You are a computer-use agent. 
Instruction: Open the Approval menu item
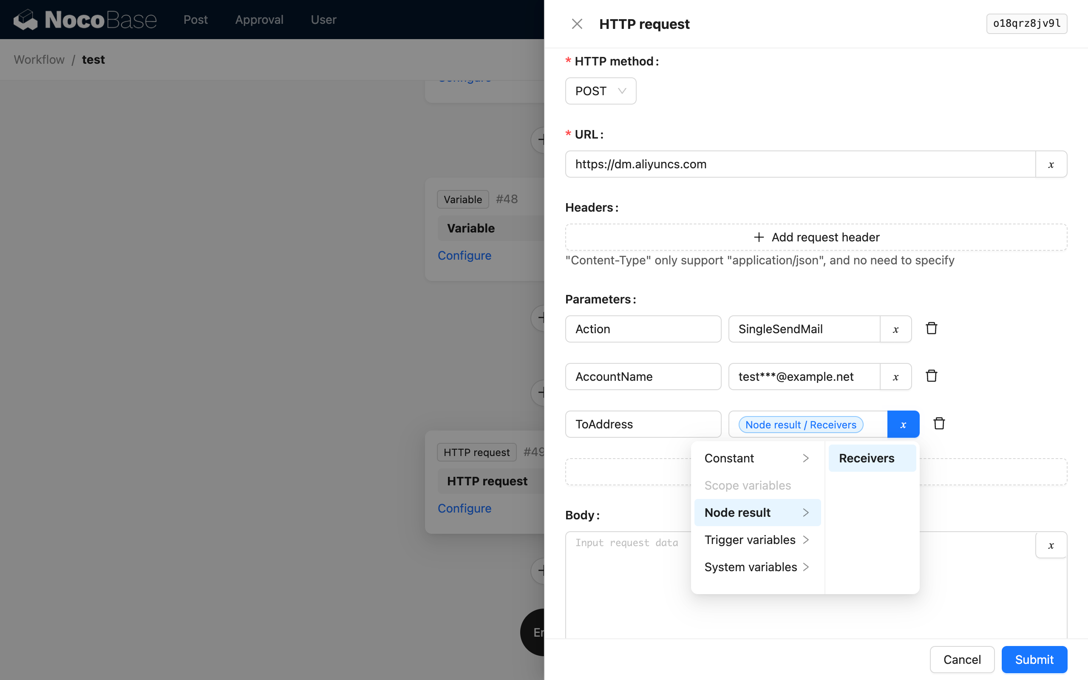coord(259,20)
